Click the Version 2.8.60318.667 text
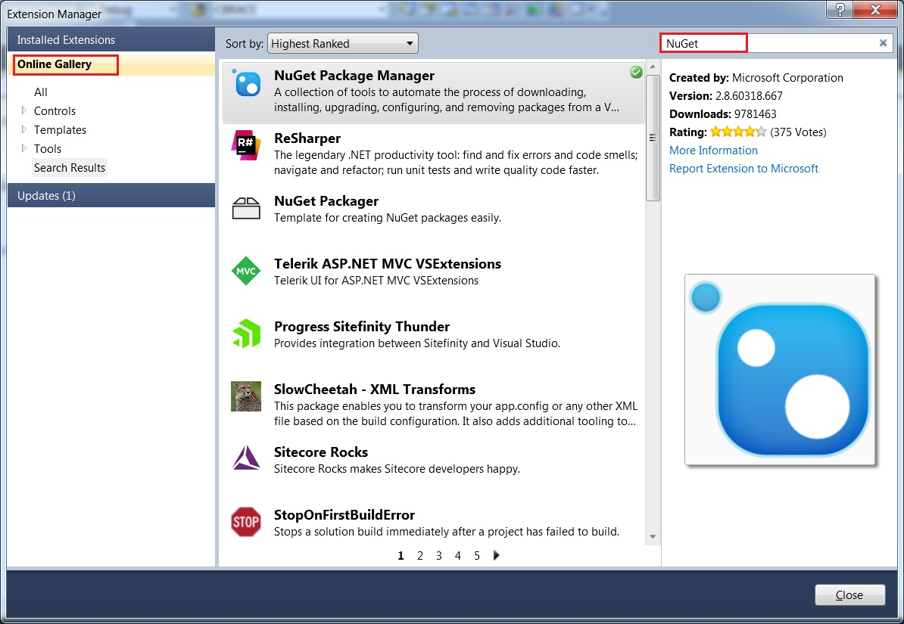Viewport: 904px width, 624px height. click(x=725, y=95)
